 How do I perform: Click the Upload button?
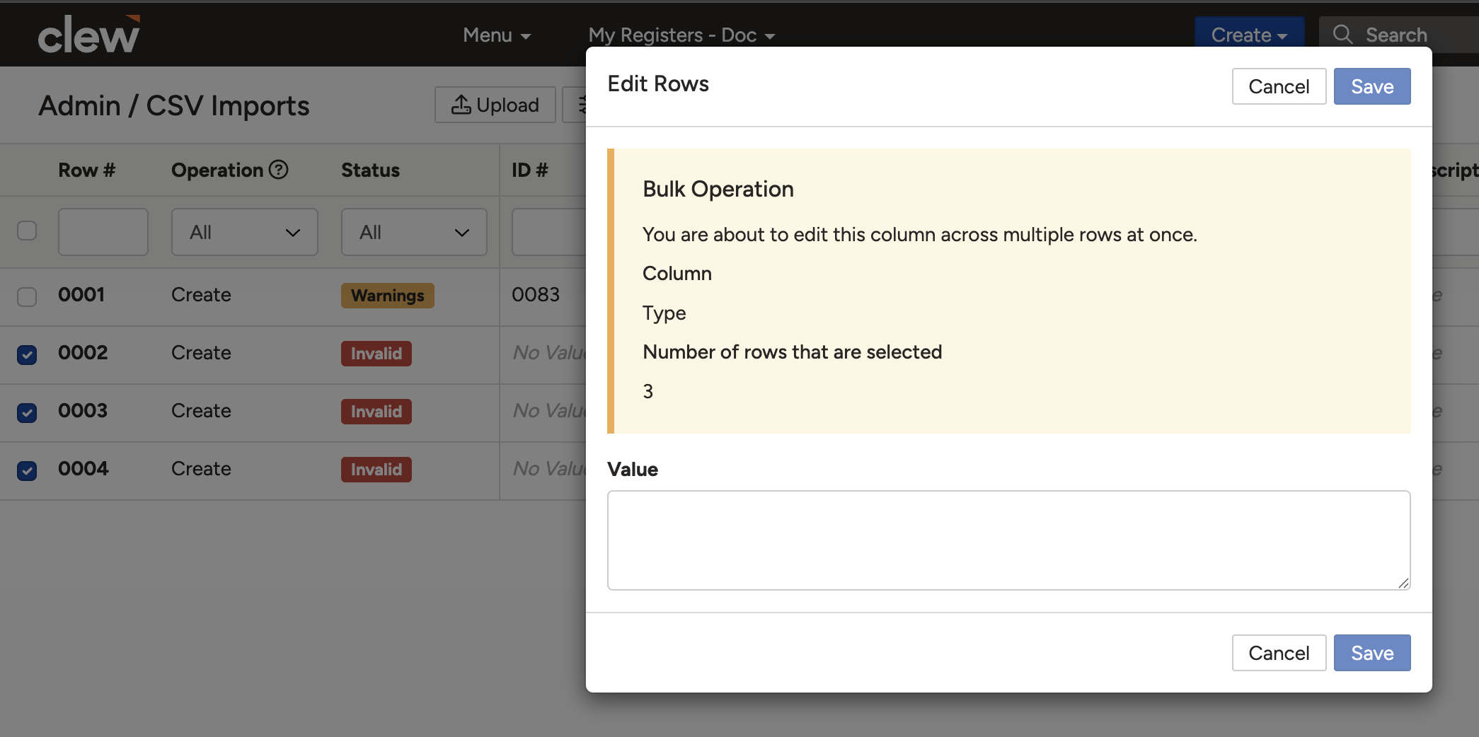click(495, 105)
